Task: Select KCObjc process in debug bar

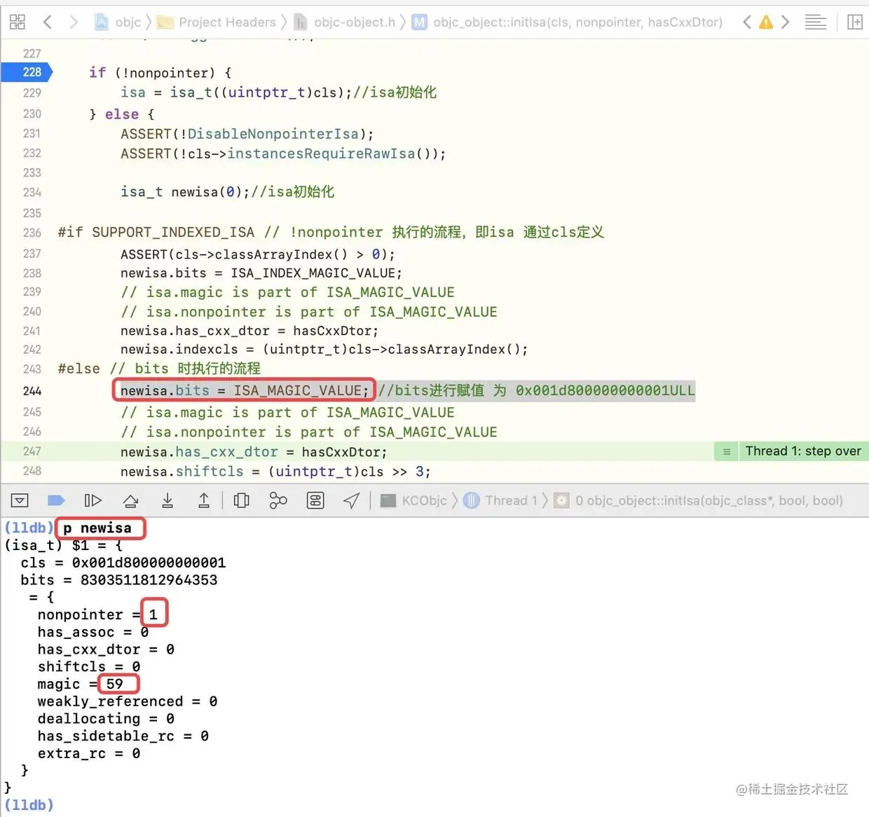Action: click(x=413, y=500)
